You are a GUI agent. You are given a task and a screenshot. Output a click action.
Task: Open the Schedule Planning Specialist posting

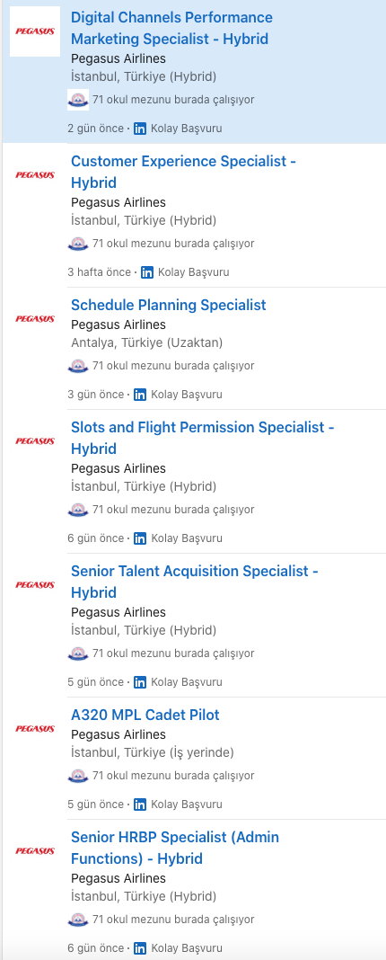point(168,305)
